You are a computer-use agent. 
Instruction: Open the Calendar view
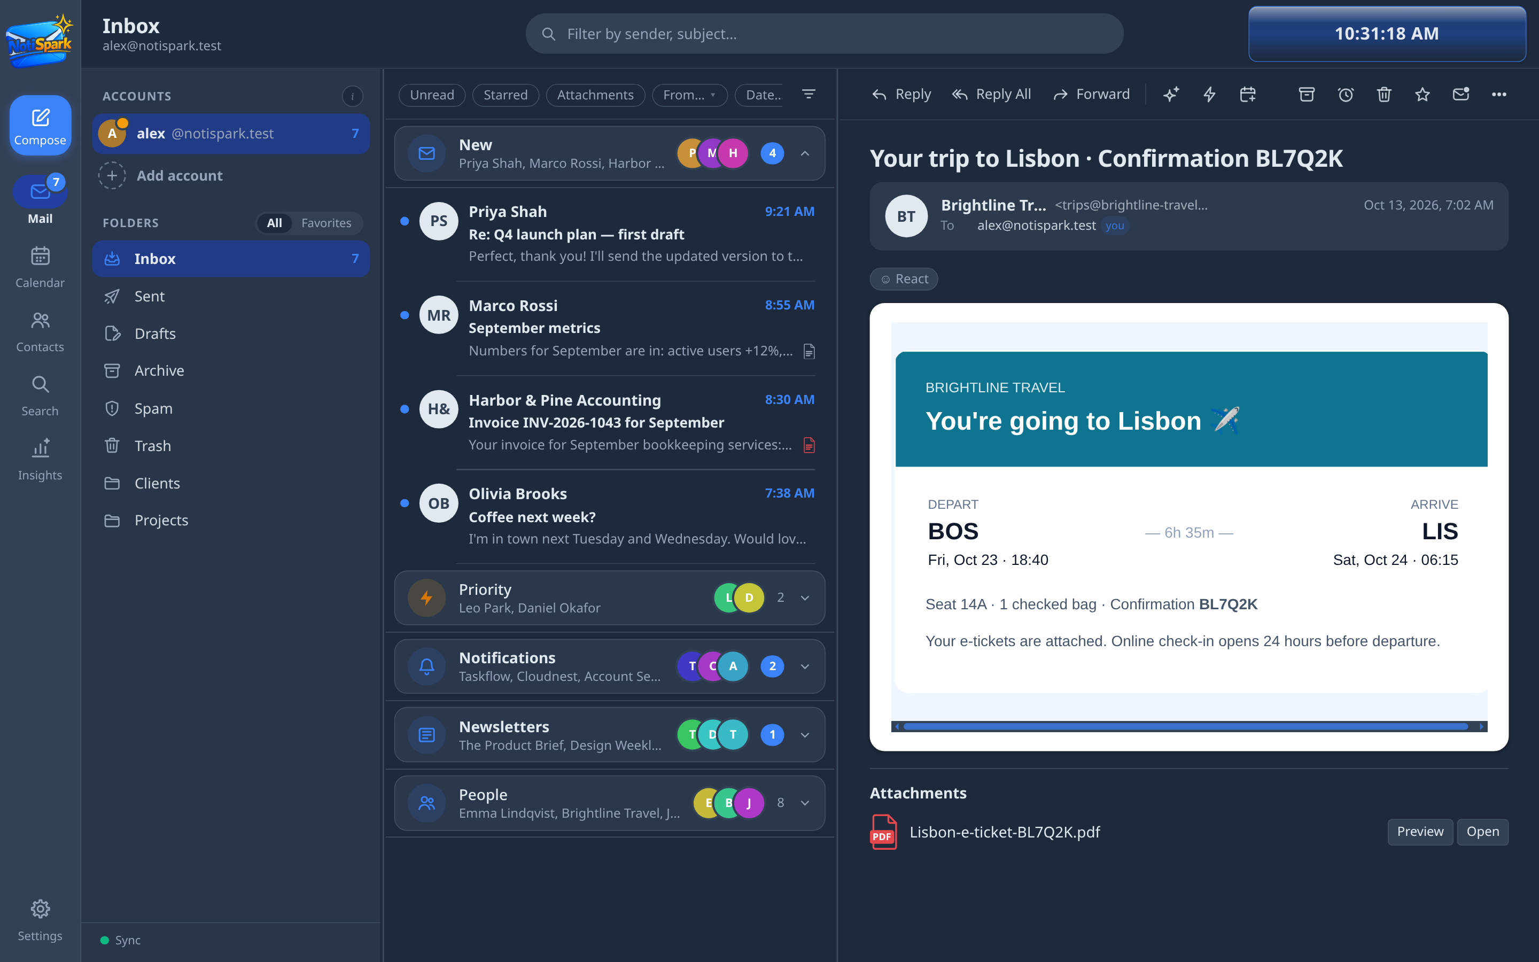tap(40, 267)
